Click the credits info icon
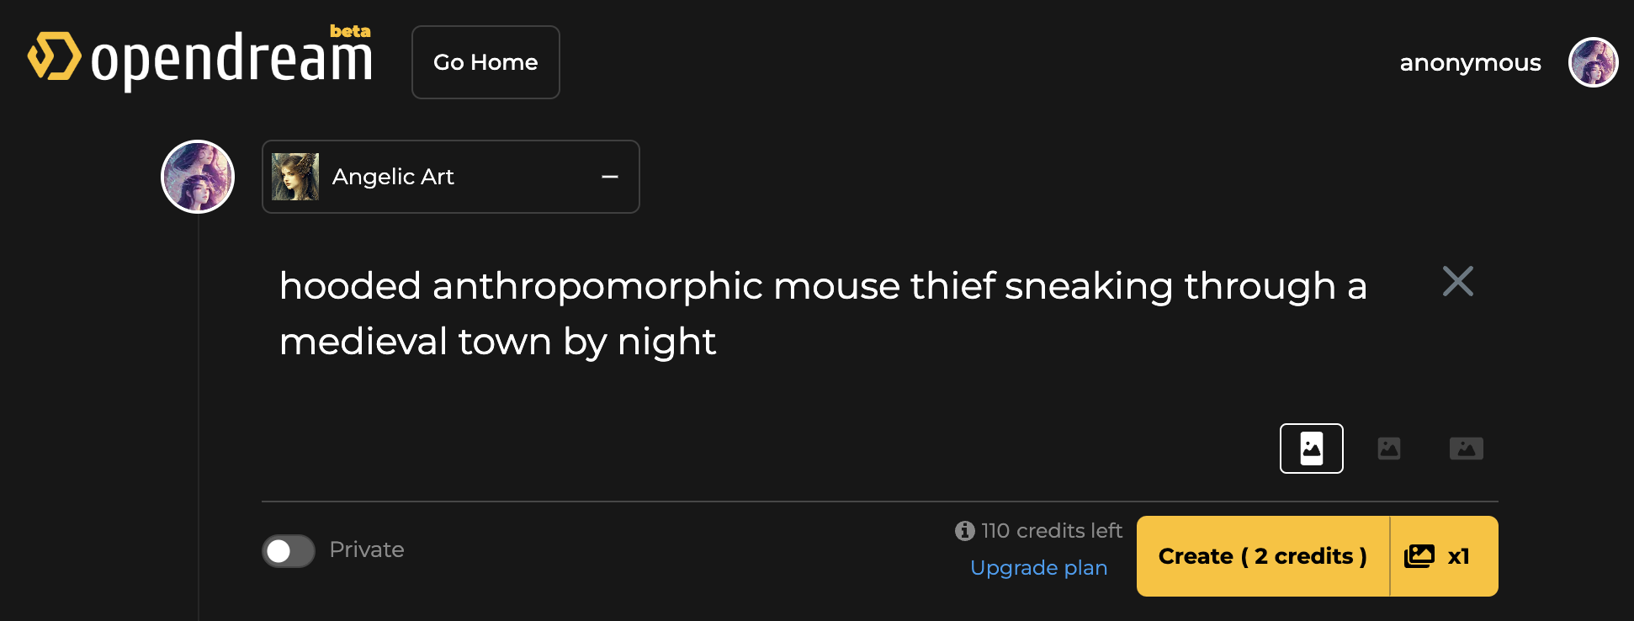This screenshot has height=621, width=1634. (x=964, y=531)
